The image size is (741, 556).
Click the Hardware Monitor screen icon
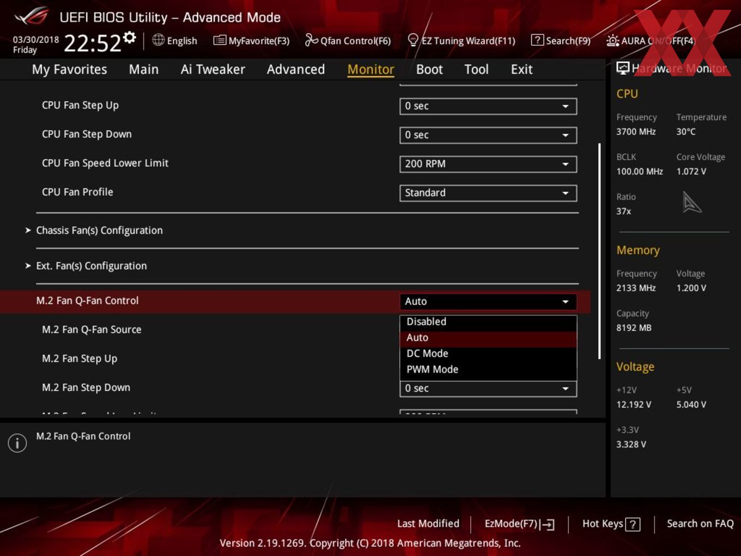(x=623, y=68)
